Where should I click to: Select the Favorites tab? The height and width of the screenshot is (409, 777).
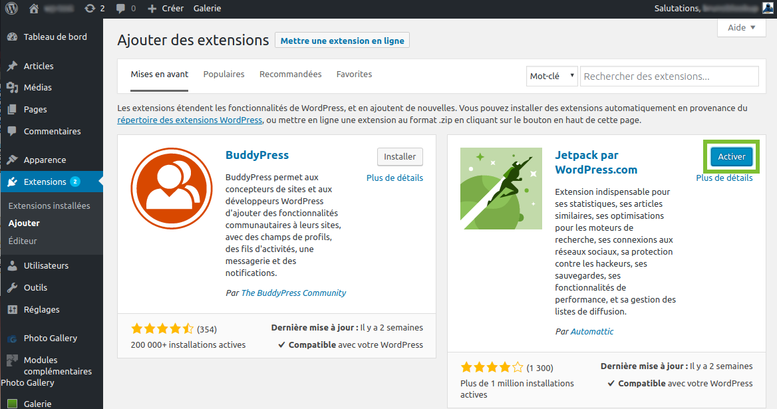[354, 74]
